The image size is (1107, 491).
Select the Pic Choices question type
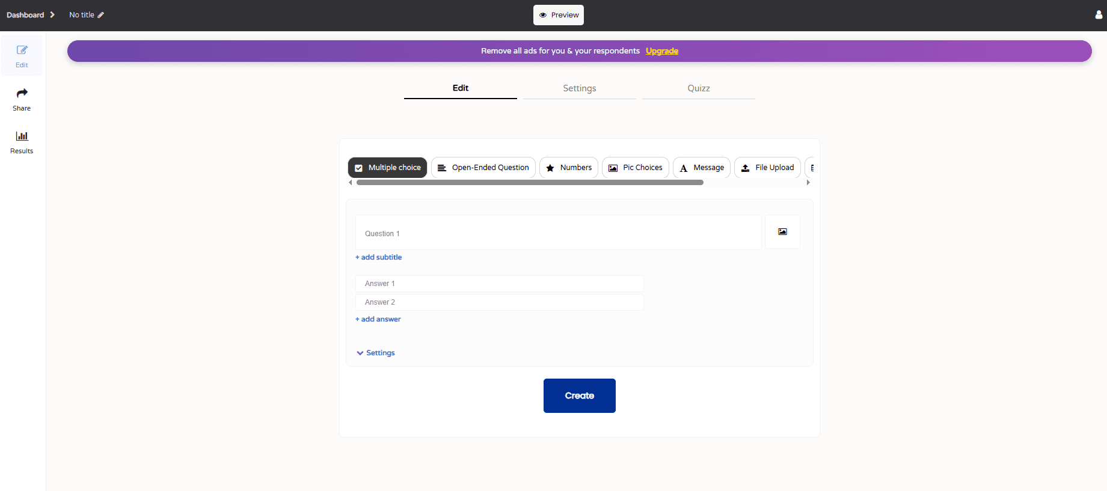(635, 168)
